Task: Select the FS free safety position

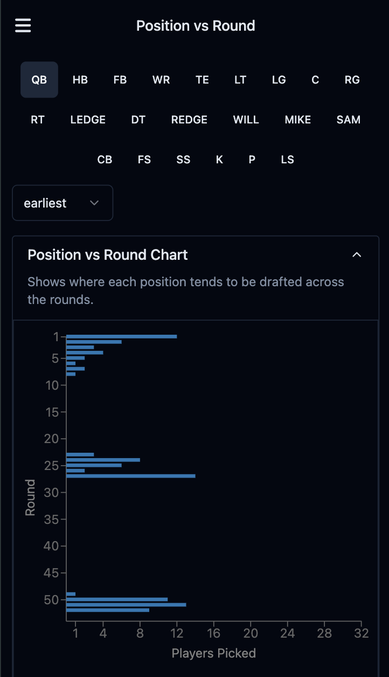Action: (144, 159)
